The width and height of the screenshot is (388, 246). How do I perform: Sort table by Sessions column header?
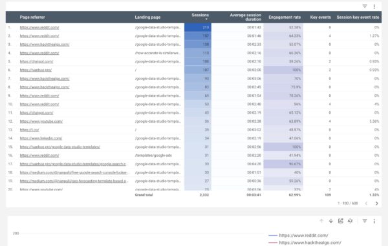200,16
